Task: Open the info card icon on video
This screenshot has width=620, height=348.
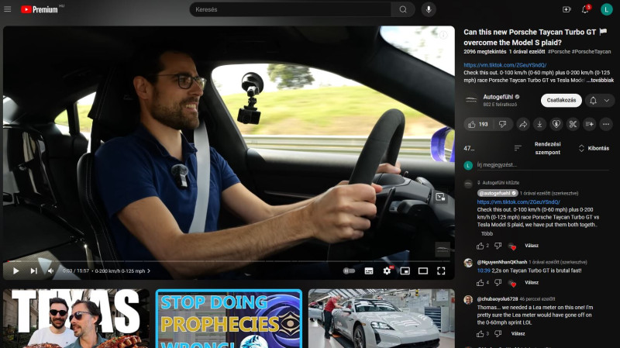Action: (443, 35)
